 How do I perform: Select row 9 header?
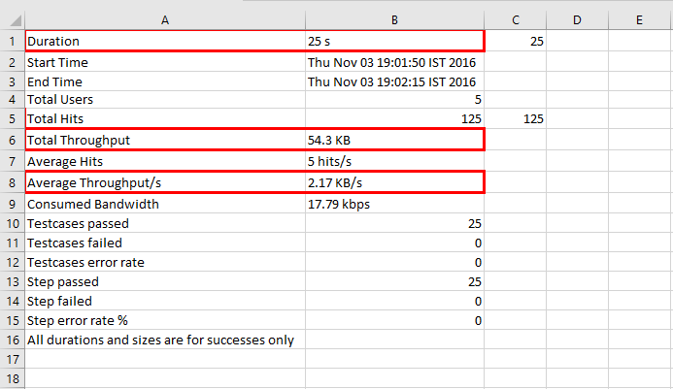pos(12,204)
